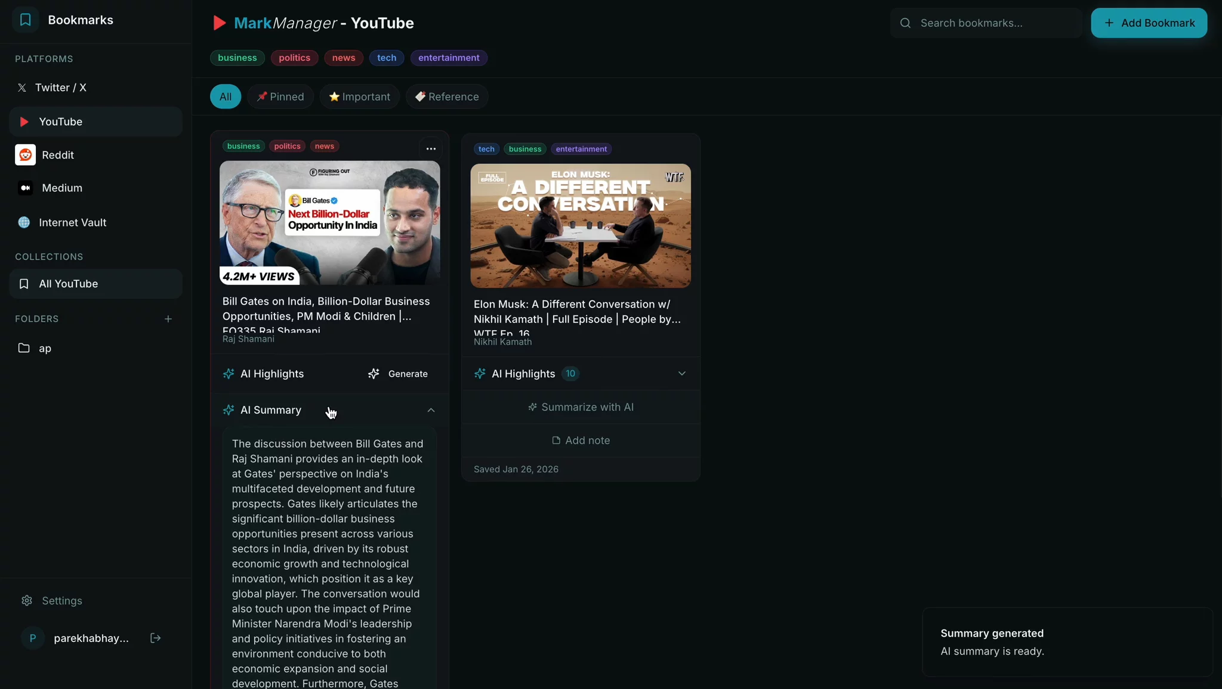Switch to the Reference tab

tap(447, 97)
